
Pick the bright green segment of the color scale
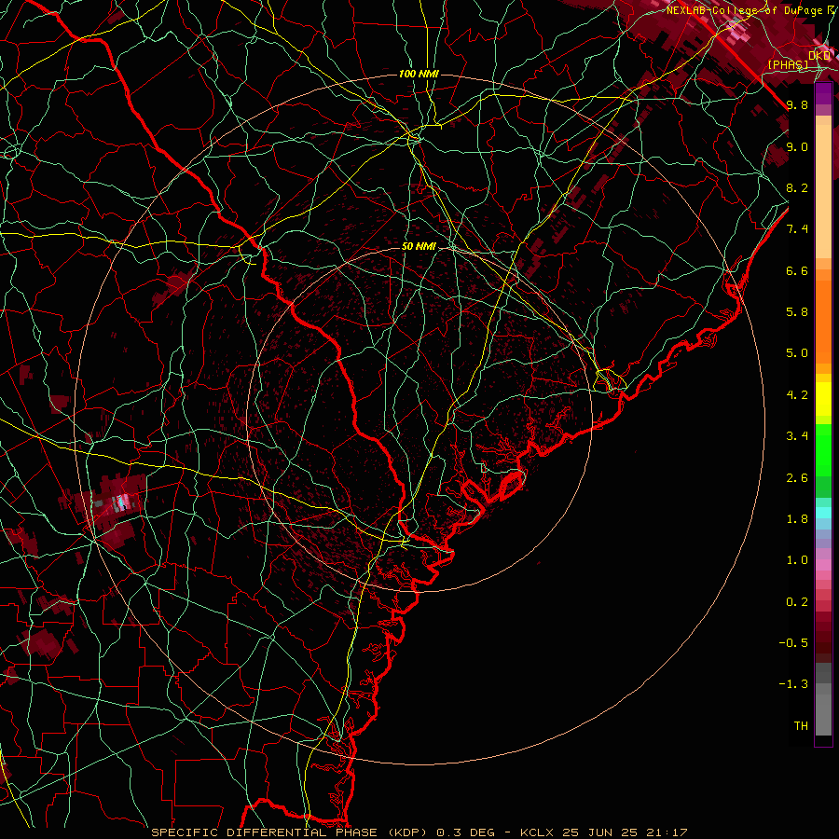[x=823, y=449]
